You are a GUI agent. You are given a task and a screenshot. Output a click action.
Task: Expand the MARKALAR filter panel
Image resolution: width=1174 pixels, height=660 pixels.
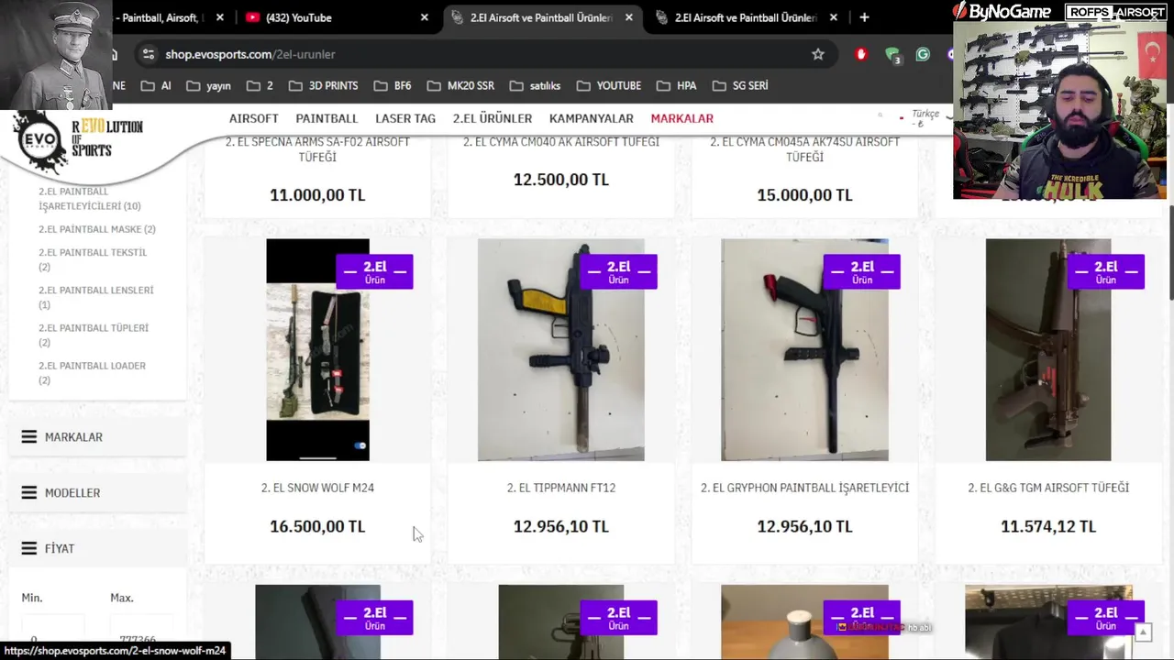tap(98, 437)
